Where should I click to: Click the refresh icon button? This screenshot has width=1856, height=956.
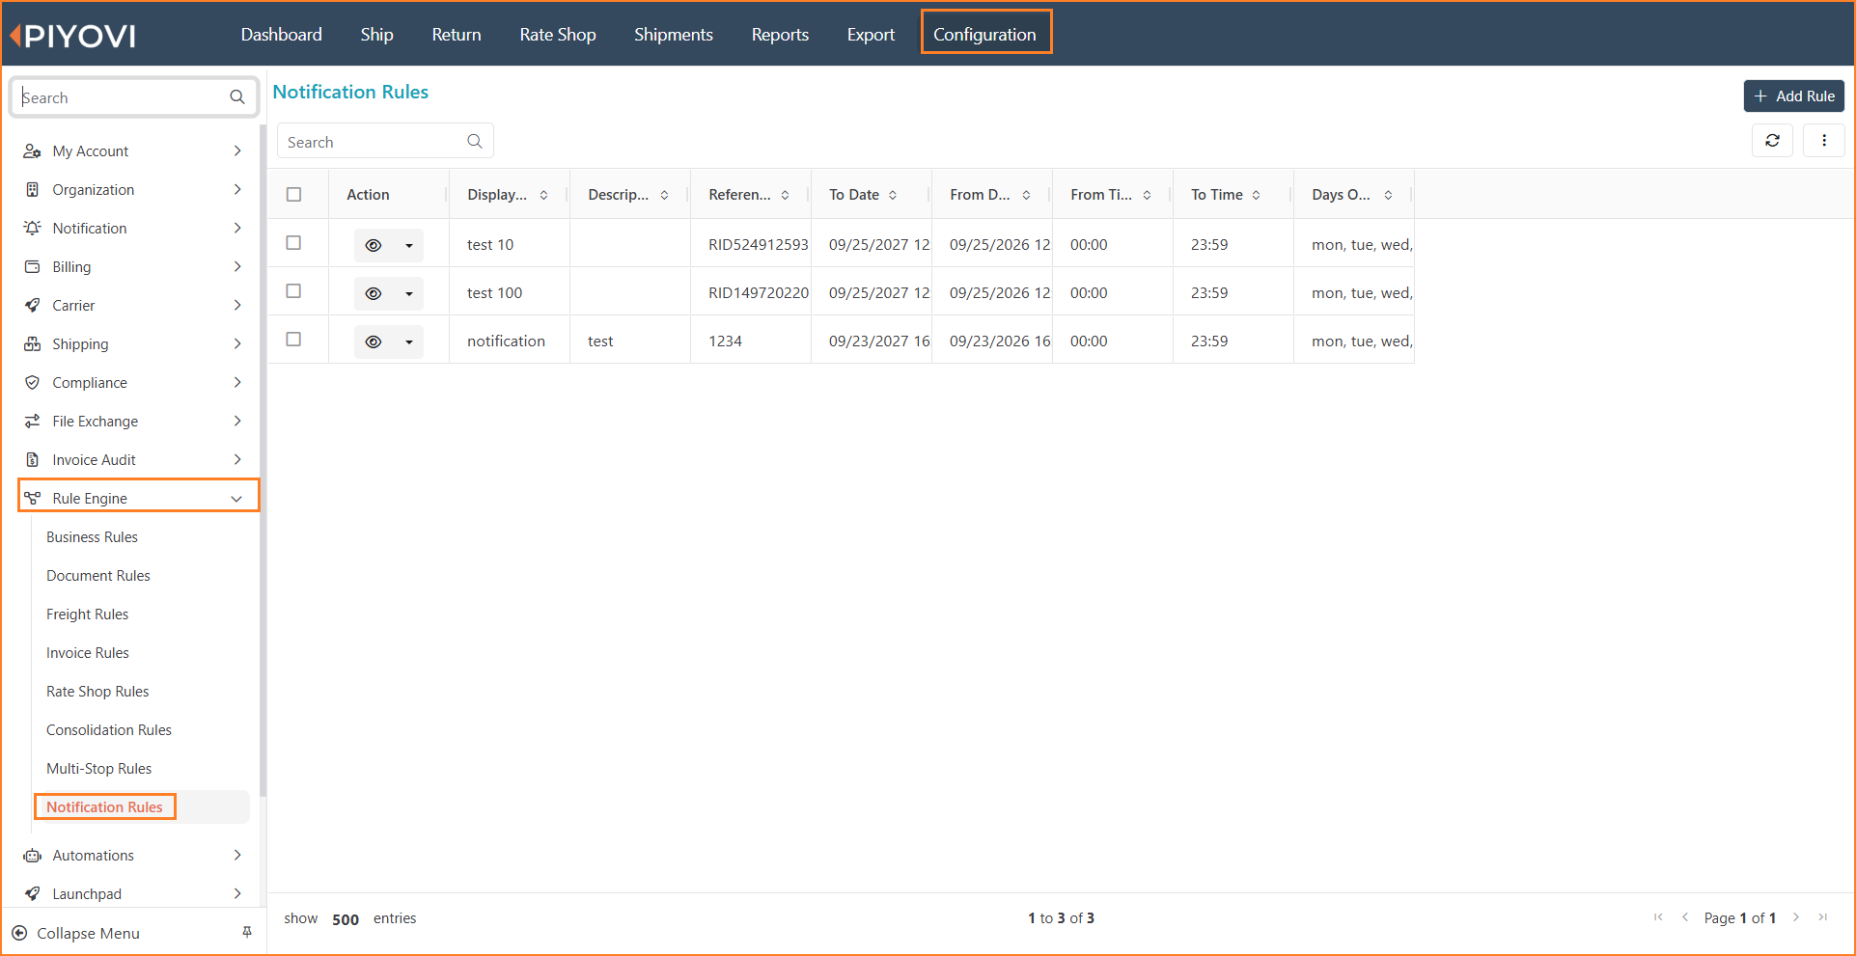click(x=1772, y=141)
